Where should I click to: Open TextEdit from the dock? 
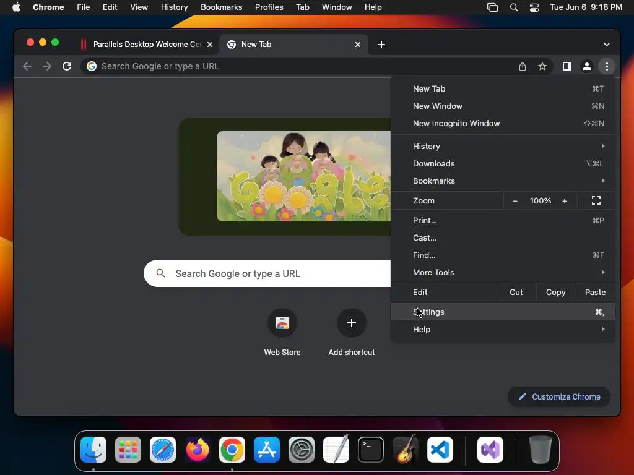pyautogui.click(x=336, y=450)
